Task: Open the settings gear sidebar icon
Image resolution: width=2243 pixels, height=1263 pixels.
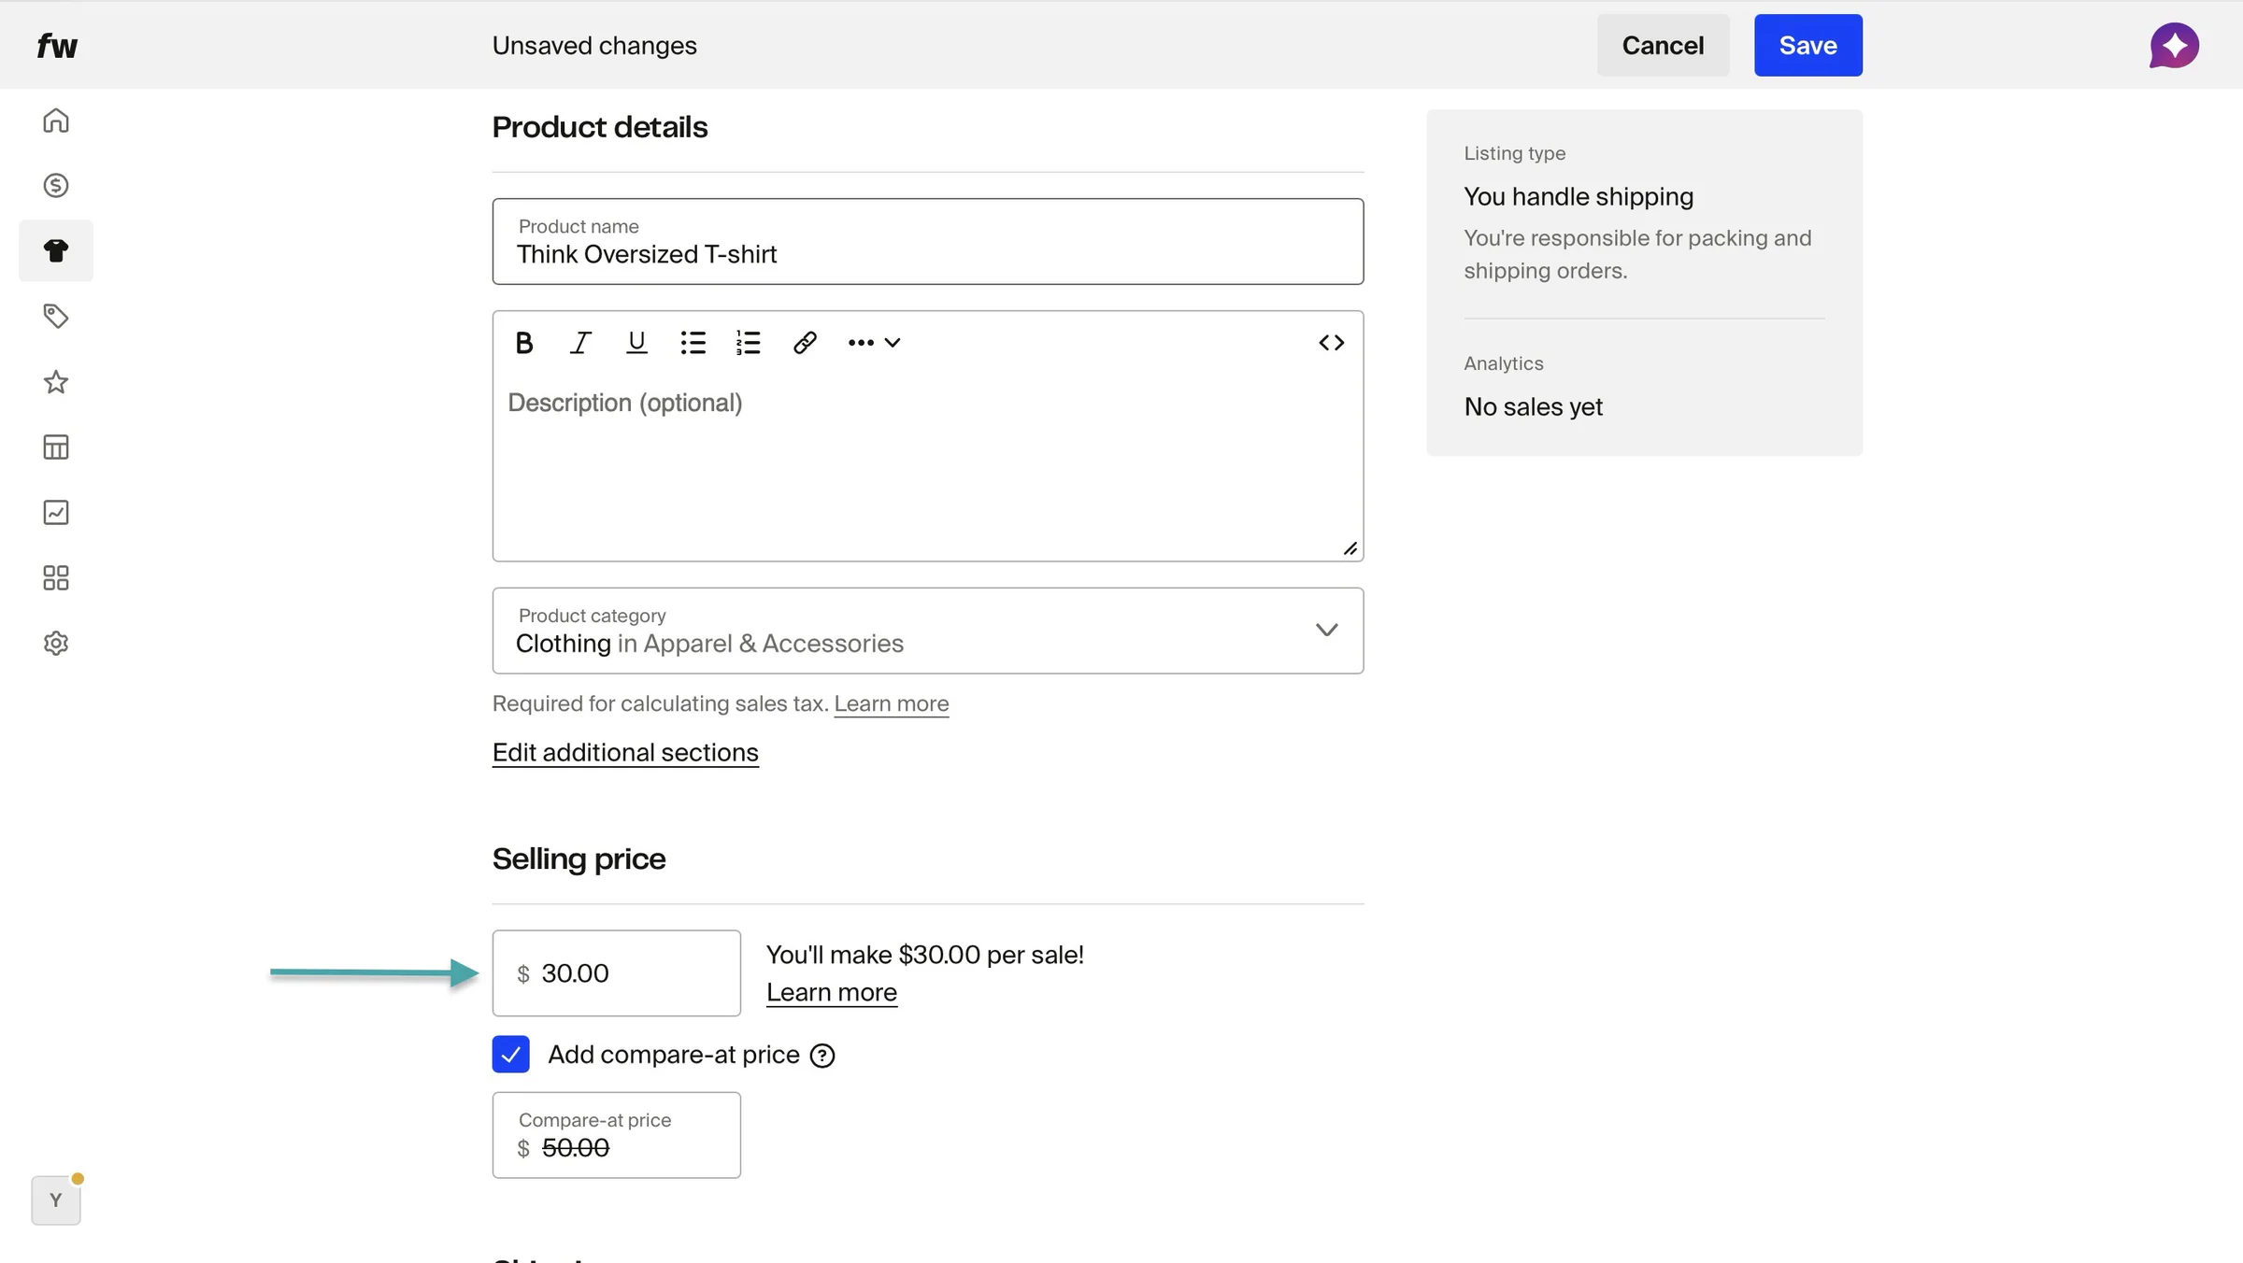Action: 56,643
